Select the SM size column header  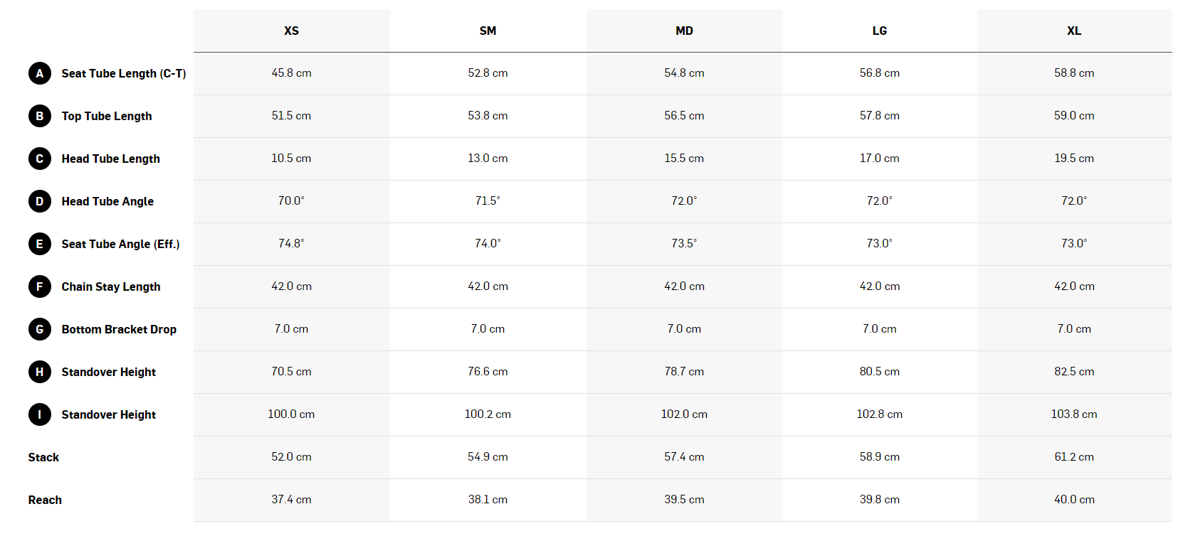click(488, 31)
